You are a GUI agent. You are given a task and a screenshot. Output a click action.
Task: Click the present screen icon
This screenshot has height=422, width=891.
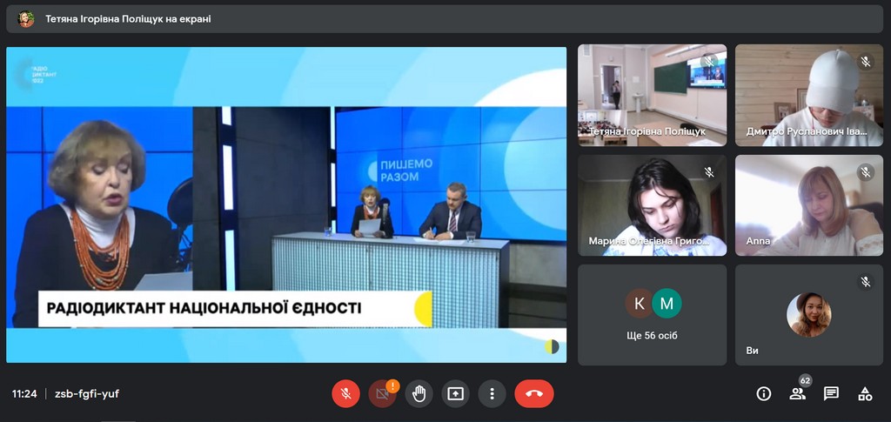coord(455,393)
